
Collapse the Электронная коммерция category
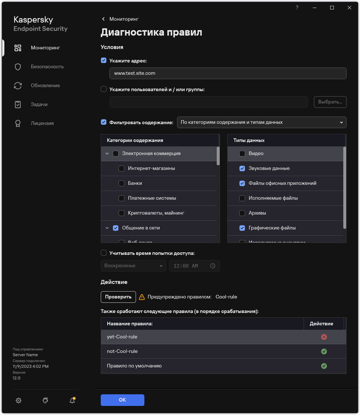(107, 154)
